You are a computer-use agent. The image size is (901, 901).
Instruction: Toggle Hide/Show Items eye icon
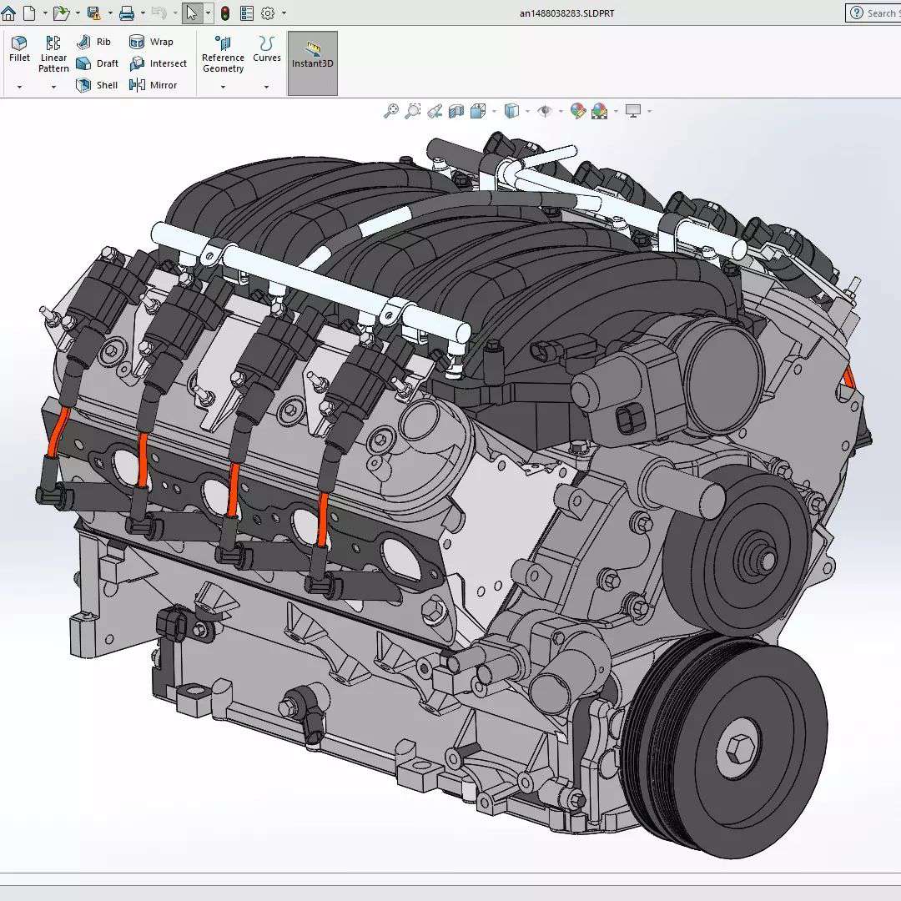click(544, 110)
